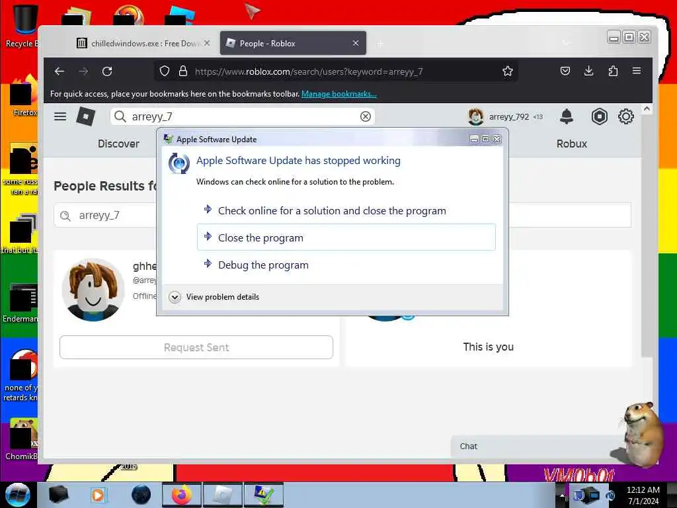Open the Robux navigation item

(572, 144)
